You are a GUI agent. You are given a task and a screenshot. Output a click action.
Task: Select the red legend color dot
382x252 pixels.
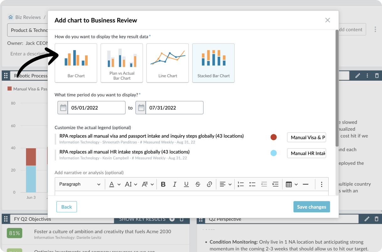coord(273,137)
